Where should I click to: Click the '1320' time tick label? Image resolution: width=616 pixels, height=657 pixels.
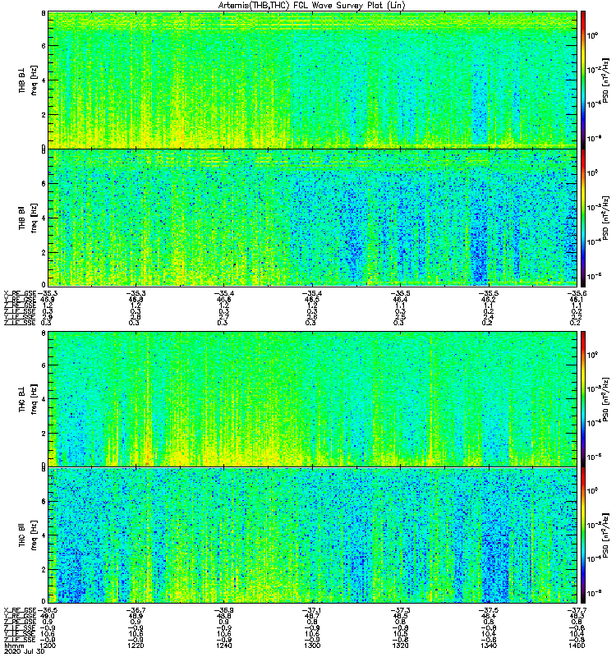click(401, 646)
